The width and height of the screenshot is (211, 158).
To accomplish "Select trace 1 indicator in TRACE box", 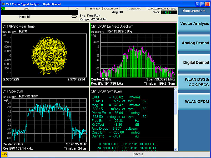I will pos(163,13).
